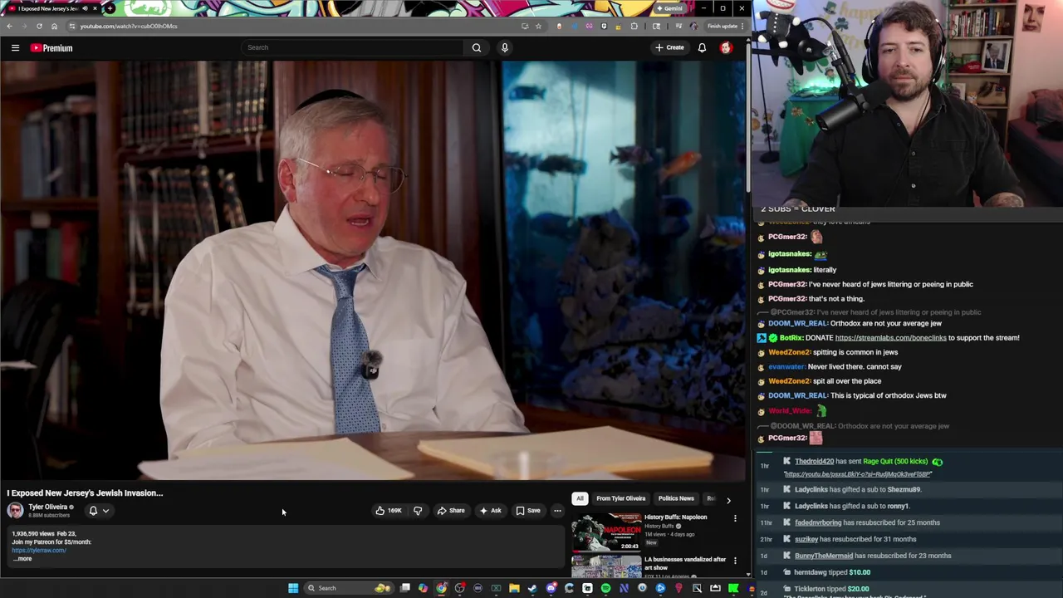Go to YouTube Premium home logo
The height and width of the screenshot is (598, 1063).
click(51, 47)
